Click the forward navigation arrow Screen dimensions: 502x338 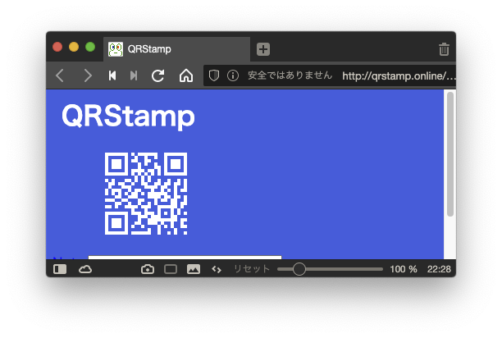click(87, 75)
